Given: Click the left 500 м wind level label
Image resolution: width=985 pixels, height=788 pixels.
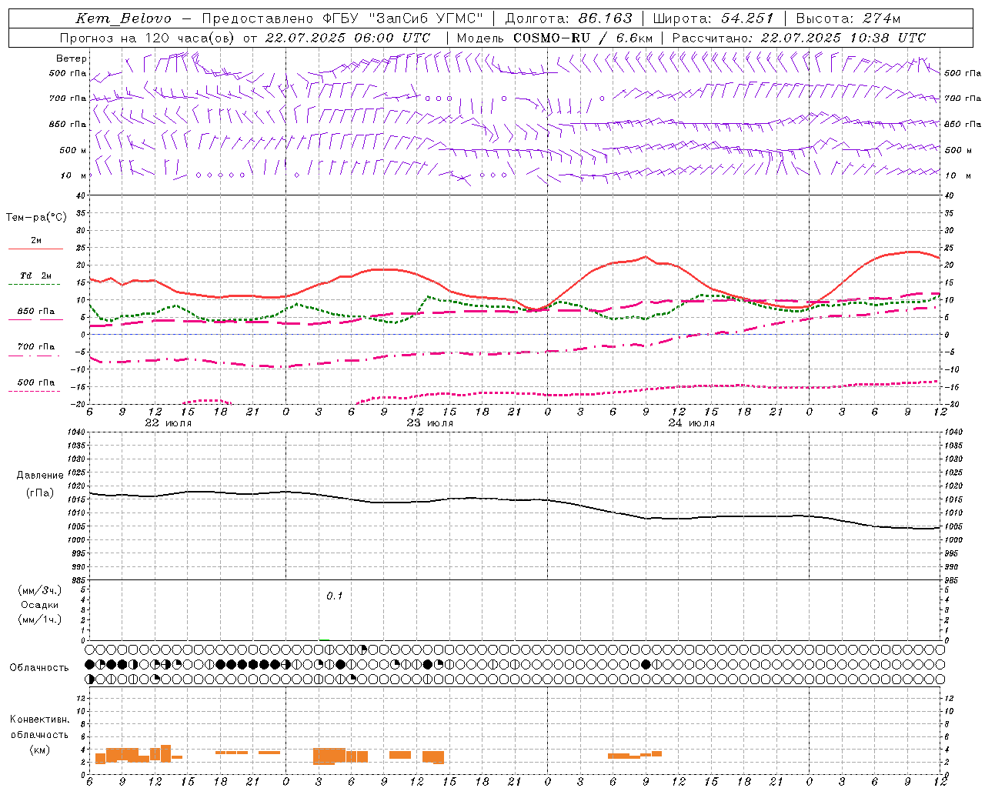Looking at the screenshot, I should [x=73, y=150].
